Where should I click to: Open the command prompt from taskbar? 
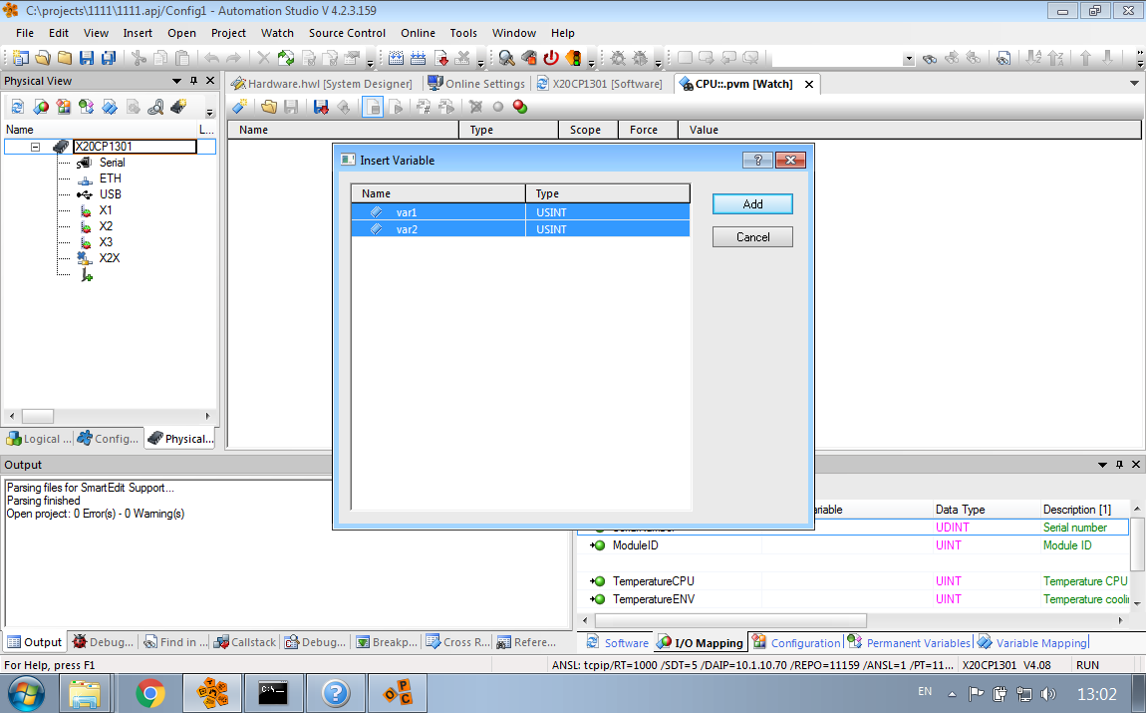pyautogui.click(x=273, y=693)
